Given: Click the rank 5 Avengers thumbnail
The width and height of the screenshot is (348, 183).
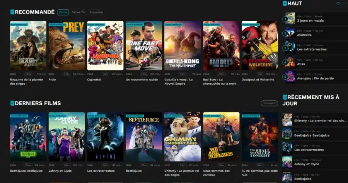Looking at the screenshot, I should click(x=290, y=77).
